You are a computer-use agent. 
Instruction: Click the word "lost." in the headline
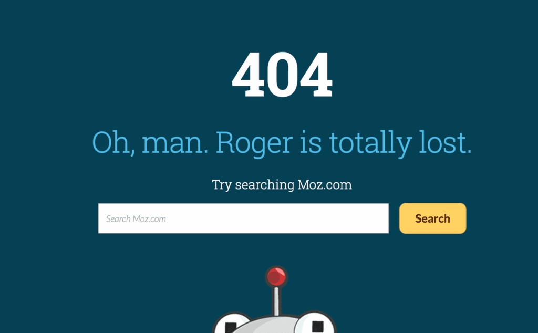[446, 142]
